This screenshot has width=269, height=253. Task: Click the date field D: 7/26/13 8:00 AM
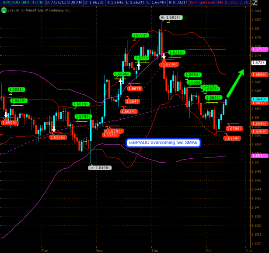pos(64,3)
